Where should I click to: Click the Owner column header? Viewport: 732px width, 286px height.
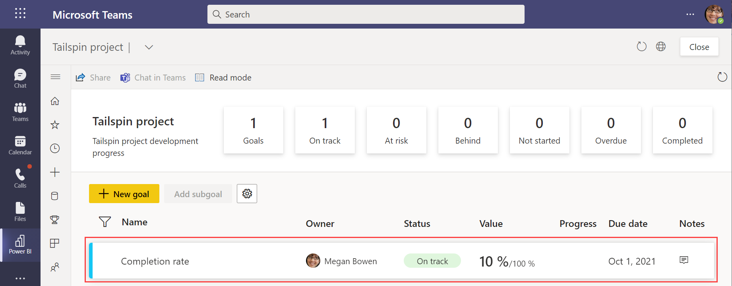(320, 224)
